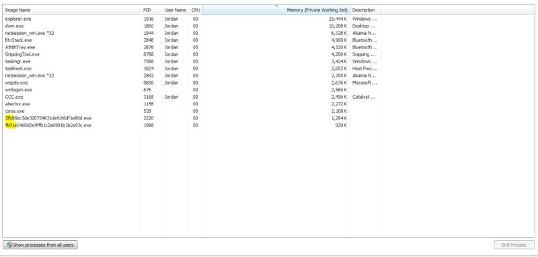Select the atieclxx.exe process name
The width and height of the screenshot is (538, 257).
tap(17, 104)
